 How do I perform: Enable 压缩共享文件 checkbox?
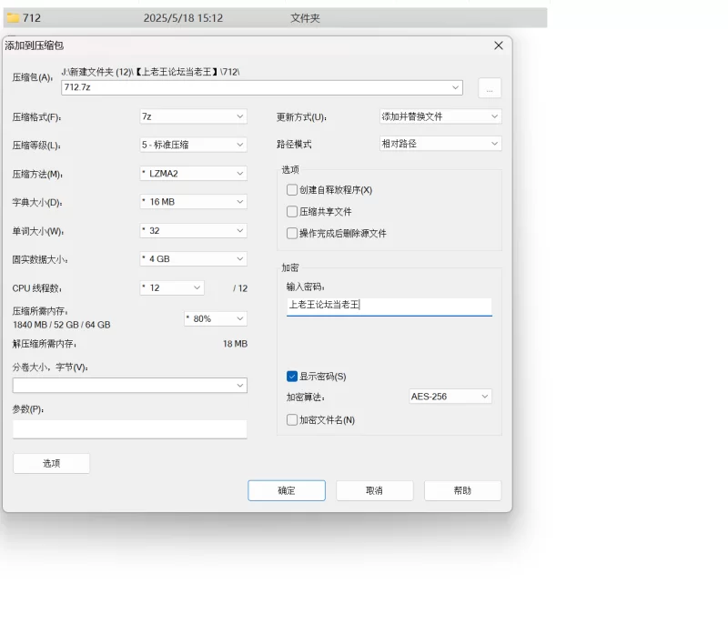click(x=292, y=212)
